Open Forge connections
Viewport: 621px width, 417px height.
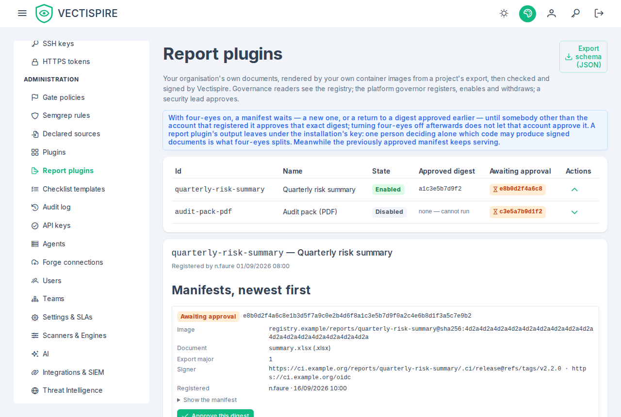(x=73, y=262)
